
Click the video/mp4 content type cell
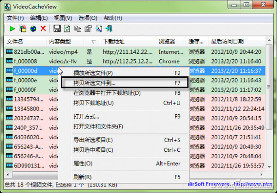[x=63, y=52]
